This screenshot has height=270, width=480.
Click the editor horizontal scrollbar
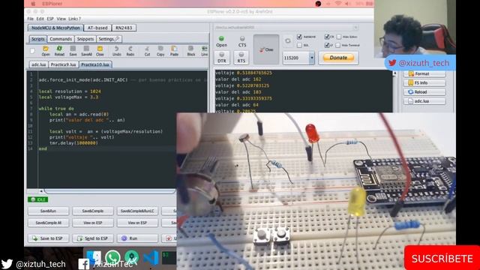[109, 191]
